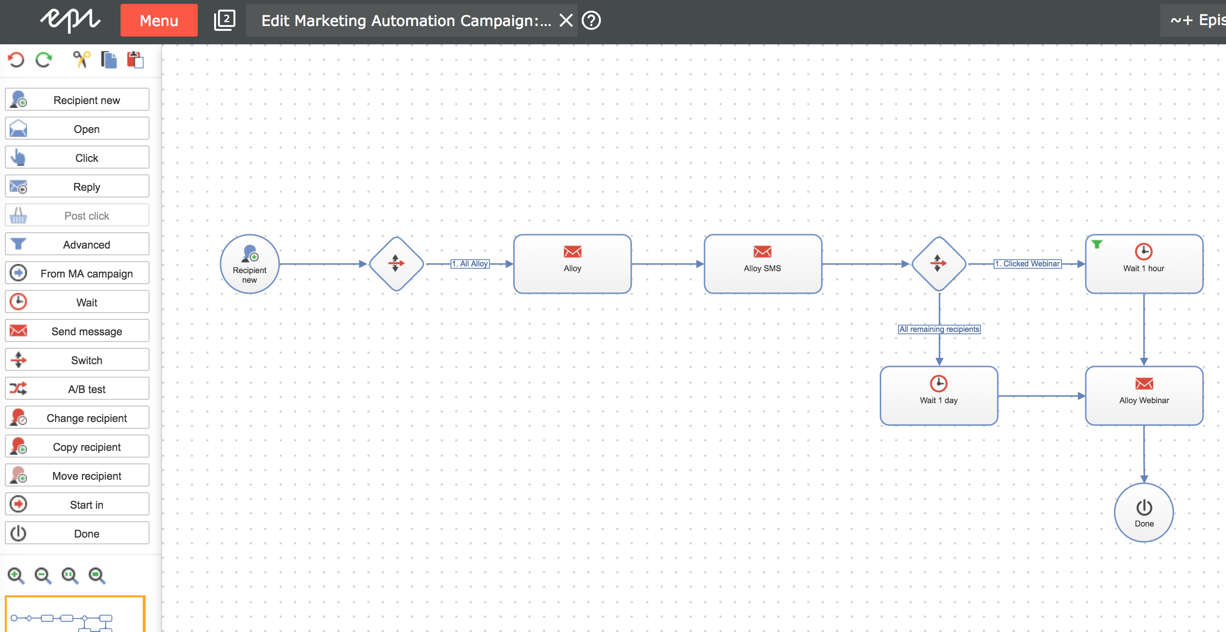Select the Open node button
The height and width of the screenshot is (632, 1226).
77,129
